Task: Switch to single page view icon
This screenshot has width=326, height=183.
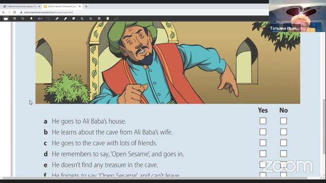Action: pyautogui.click(x=107, y=19)
